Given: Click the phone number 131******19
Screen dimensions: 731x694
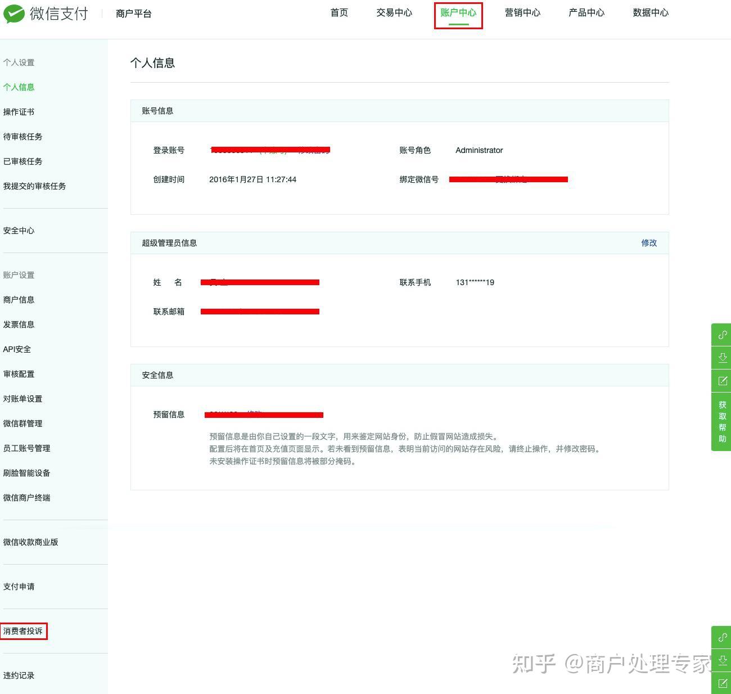Looking at the screenshot, I should [475, 282].
